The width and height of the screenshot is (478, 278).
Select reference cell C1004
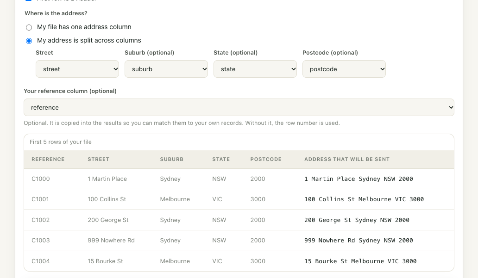(41, 261)
